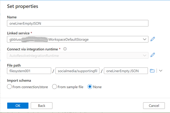Select From connection/store radio button
This screenshot has height=113, width=170.
9,87
